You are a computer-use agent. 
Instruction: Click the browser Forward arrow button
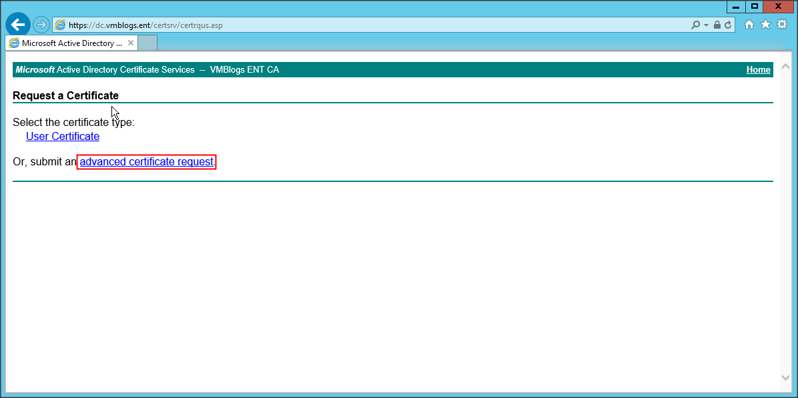pyautogui.click(x=41, y=25)
